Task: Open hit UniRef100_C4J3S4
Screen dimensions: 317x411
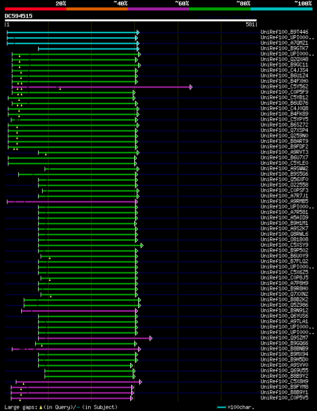Action: (284, 70)
